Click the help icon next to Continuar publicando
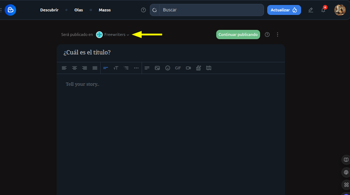 pyautogui.click(x=267, y=35)
